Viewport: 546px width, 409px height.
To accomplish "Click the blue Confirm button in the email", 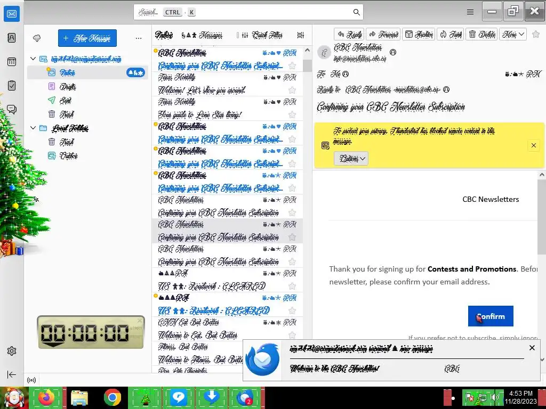I will pyautogui.click(x=491, y=316).
